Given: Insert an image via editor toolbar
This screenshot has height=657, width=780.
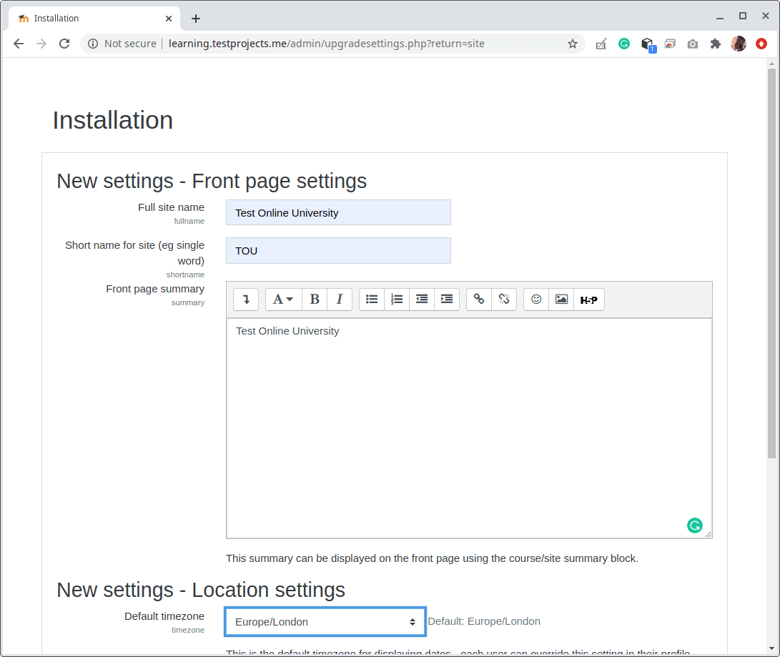Looking at the screenshot, I should (x=561, y=300).
